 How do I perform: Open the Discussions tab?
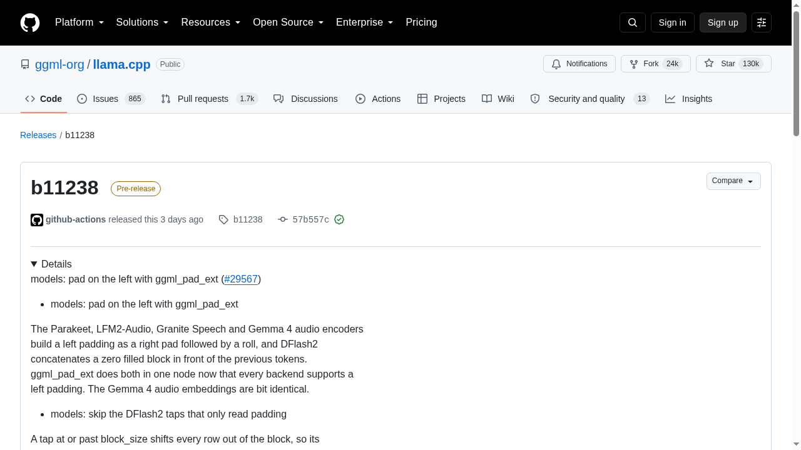(x=305, y=99)
